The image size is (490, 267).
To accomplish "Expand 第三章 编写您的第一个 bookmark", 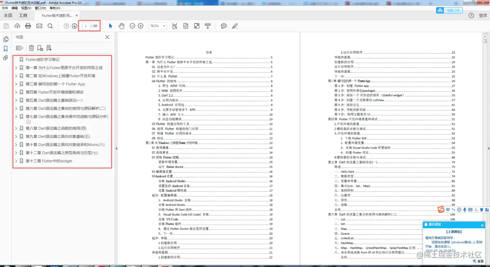I will click(16, 84).
